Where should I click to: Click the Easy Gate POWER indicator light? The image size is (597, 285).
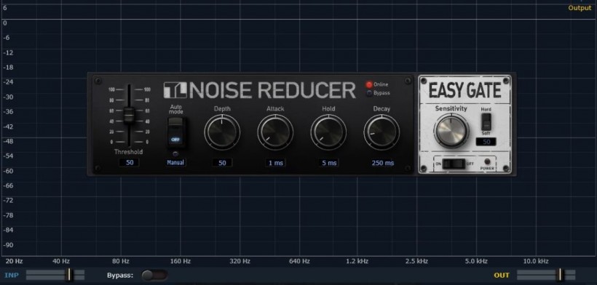tap(487, 161)
